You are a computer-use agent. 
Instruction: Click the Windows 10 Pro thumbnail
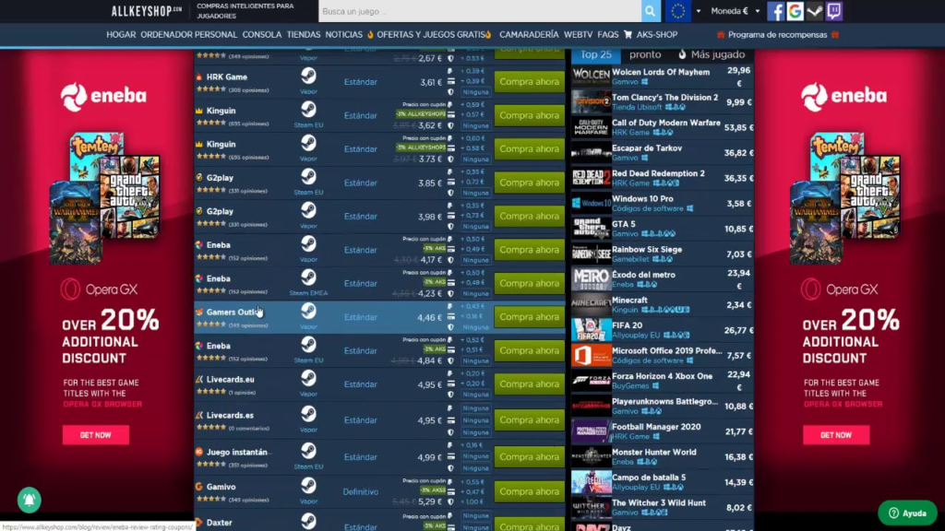point(591,204)
